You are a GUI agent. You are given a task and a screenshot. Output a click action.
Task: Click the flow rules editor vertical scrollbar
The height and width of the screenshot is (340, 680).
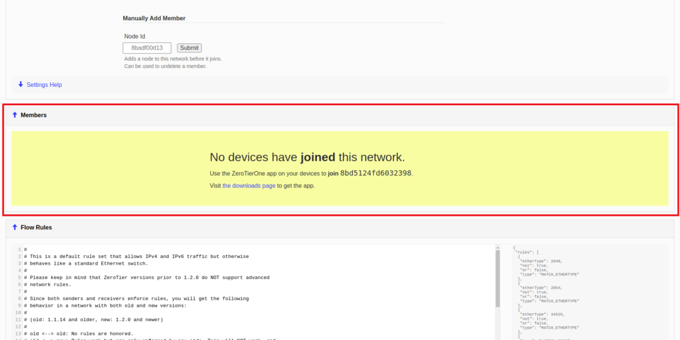pyautogui.click(x=497, y=271)
